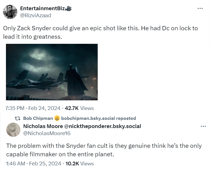Click the movie camera emoji beside EntertainmentBiz

68,9
